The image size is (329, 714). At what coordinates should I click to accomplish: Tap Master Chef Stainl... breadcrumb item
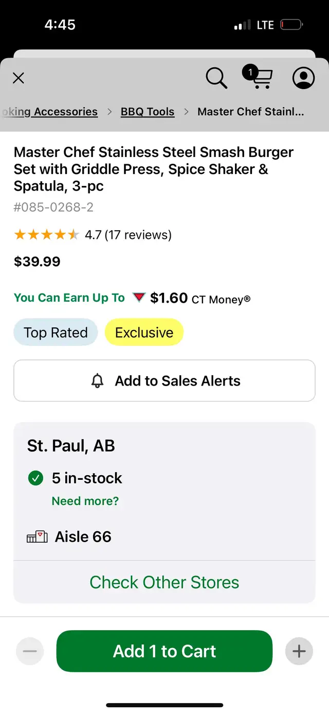click(250, 112)
